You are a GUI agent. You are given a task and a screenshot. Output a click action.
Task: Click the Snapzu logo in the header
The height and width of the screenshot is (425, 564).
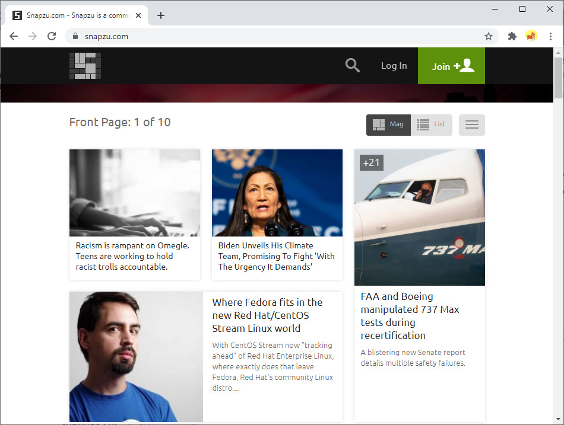click(85, 66)
